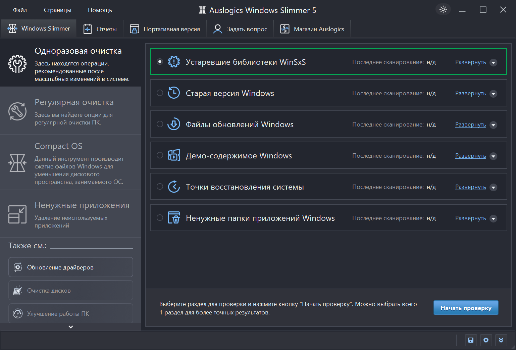
Task: Open the Страницы menu
Action: point(58,10)
